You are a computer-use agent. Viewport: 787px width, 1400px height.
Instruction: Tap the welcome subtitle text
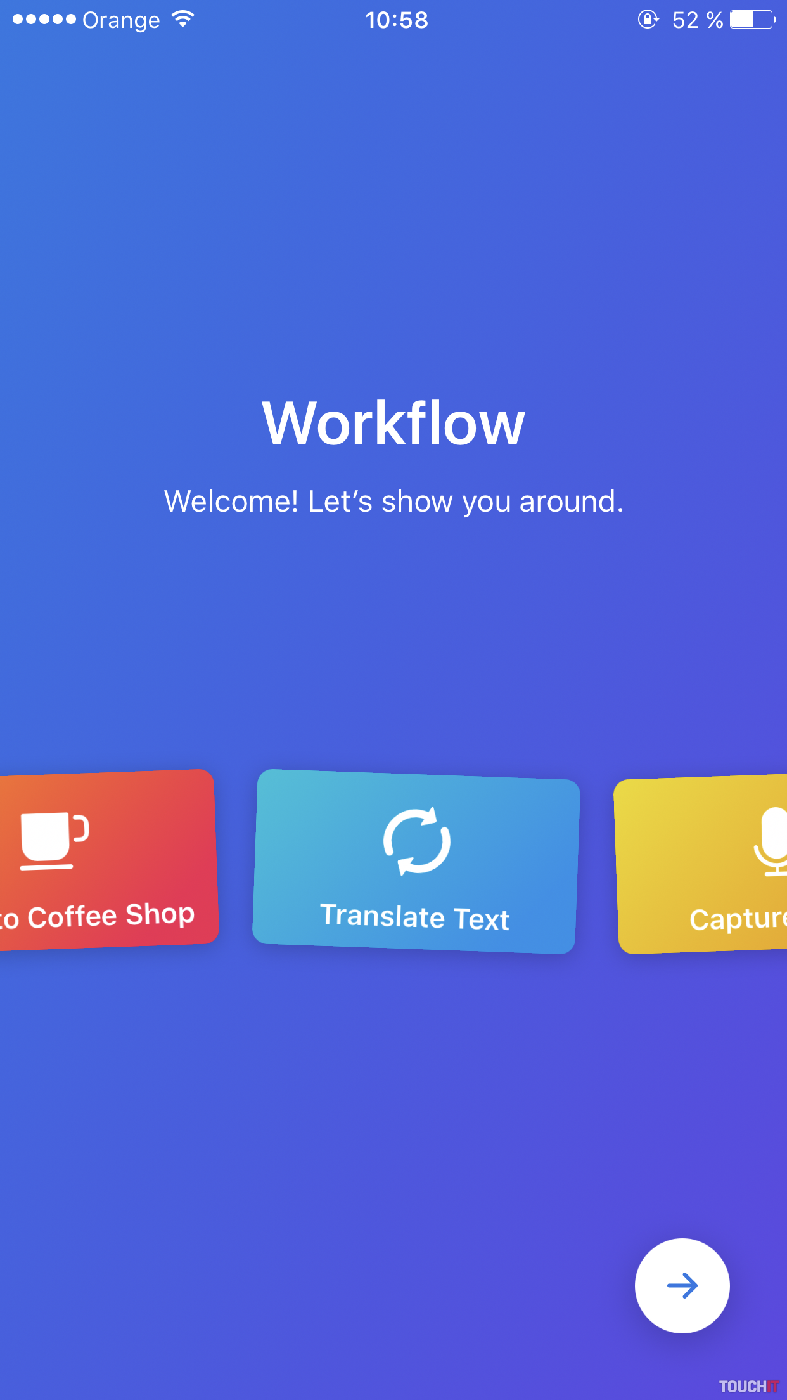[393, 502]
